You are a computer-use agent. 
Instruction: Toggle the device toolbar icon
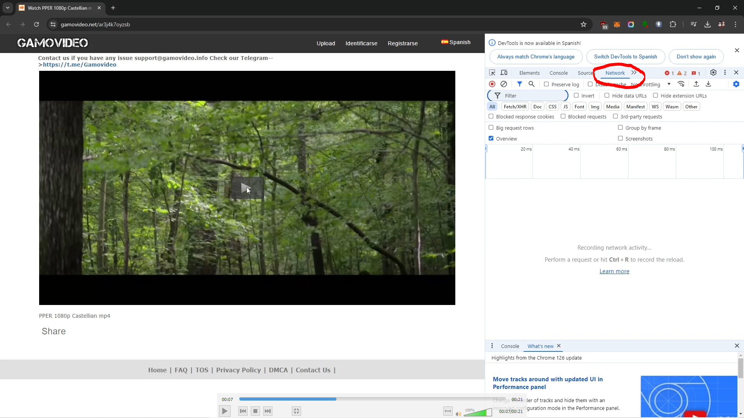pos(504,73)
